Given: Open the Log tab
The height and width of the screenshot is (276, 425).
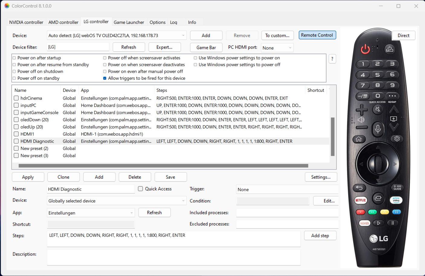Looking at the screenshot, I should tap(174, 22).
